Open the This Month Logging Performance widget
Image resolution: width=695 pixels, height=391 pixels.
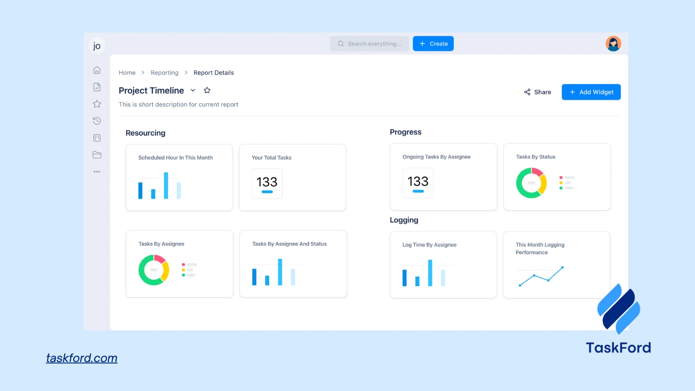[x=556, y=265]
